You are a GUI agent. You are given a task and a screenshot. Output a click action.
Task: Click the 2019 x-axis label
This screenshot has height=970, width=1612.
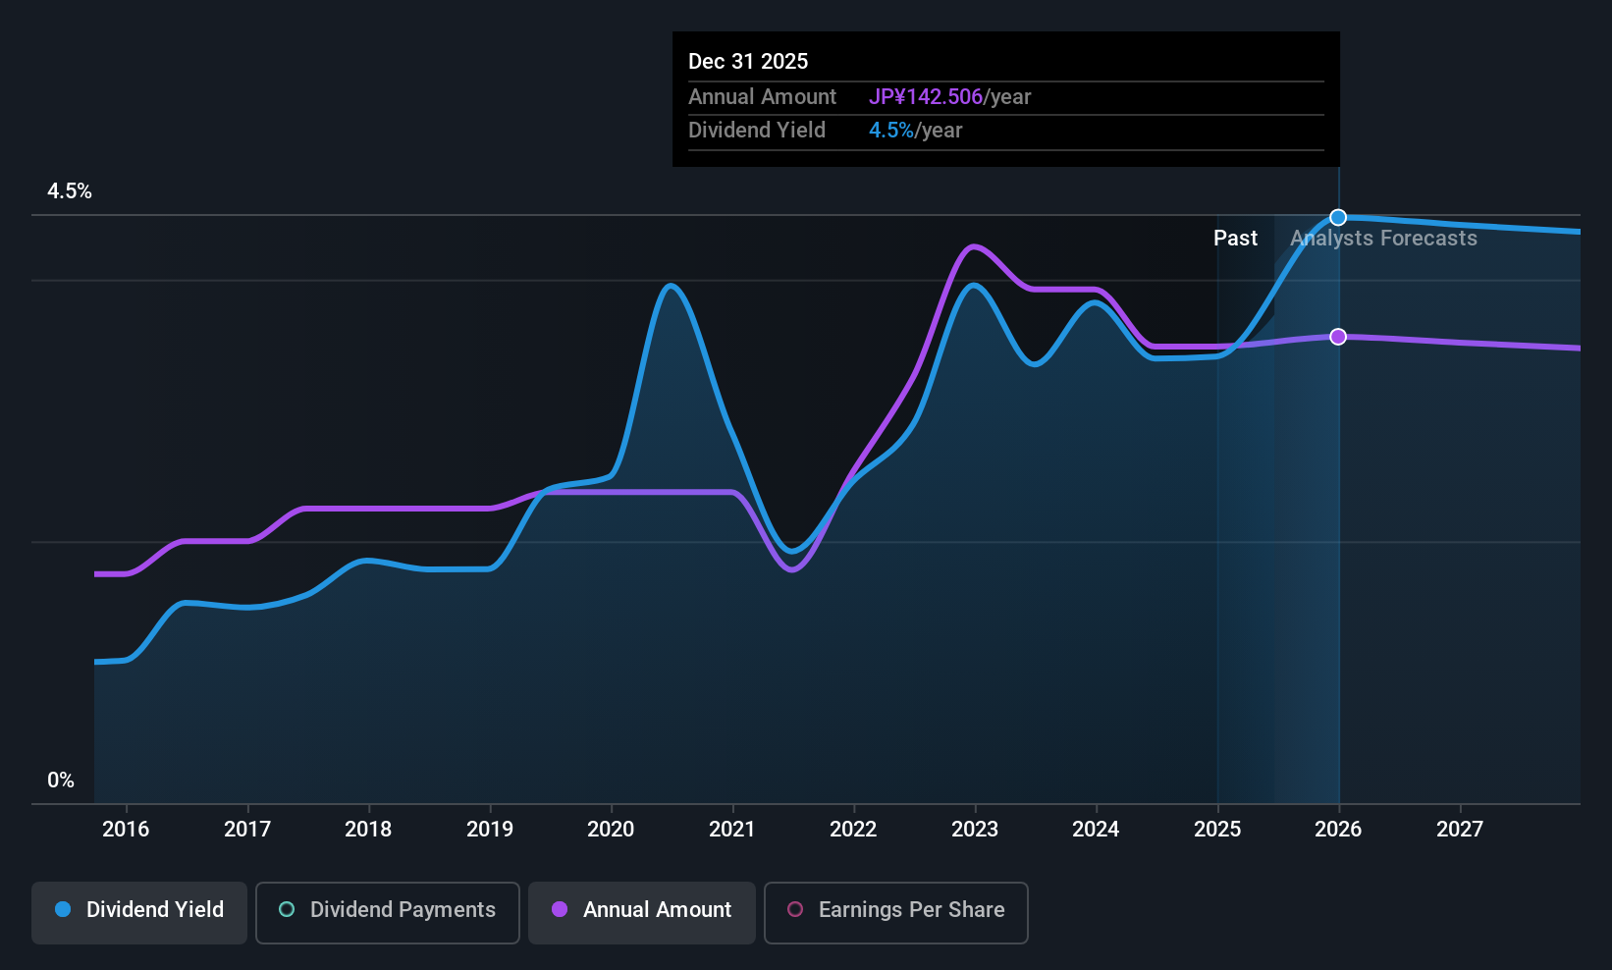(x=490, y=829)
